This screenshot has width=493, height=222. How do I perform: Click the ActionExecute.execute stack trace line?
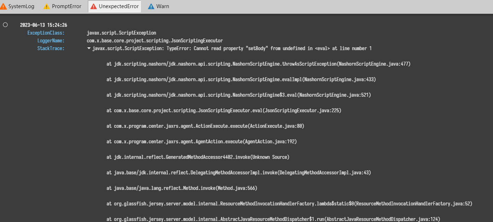(x=205, y=126)
